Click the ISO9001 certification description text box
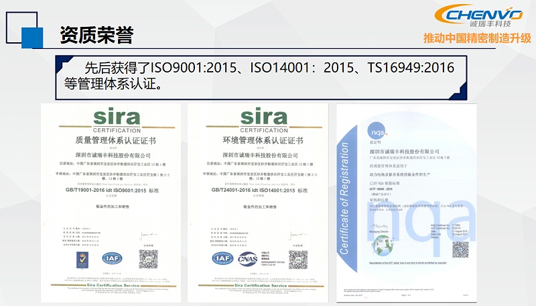The height and width of the screenshot is (306, 536). coord(260,76)
